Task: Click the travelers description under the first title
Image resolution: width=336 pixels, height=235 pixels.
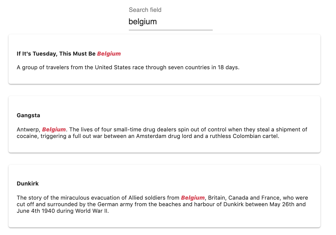Action: 128,67
